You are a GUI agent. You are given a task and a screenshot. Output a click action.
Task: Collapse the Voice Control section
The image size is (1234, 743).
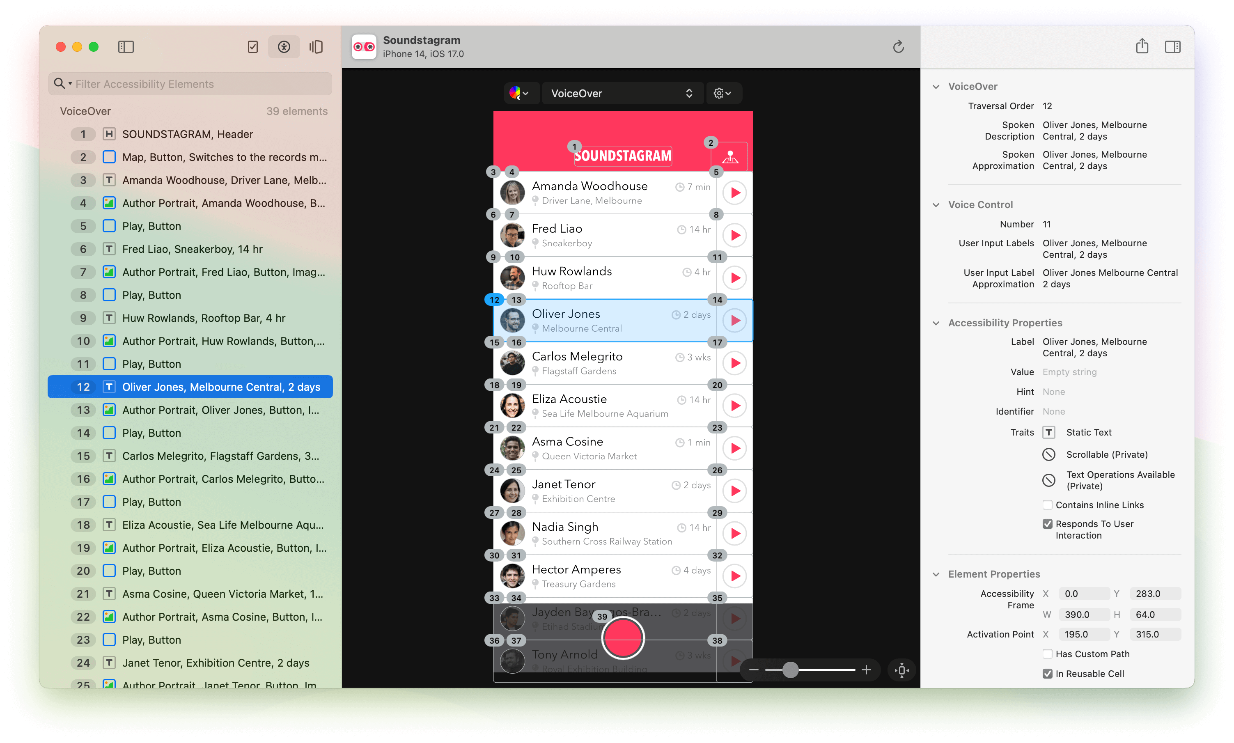click(x=936, y=204)
